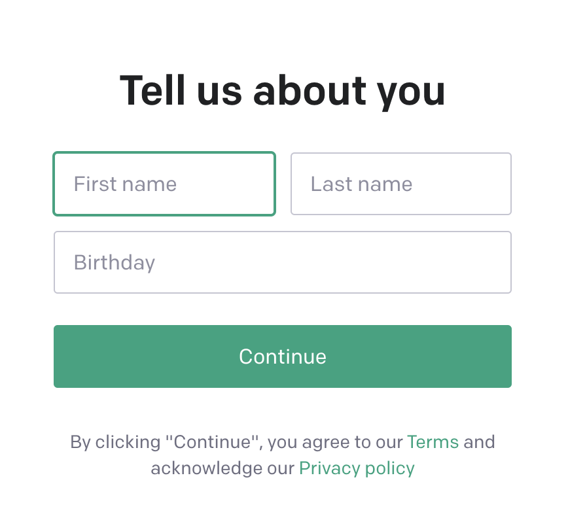Click the wide Birthday date textbox

coord(282,262)
